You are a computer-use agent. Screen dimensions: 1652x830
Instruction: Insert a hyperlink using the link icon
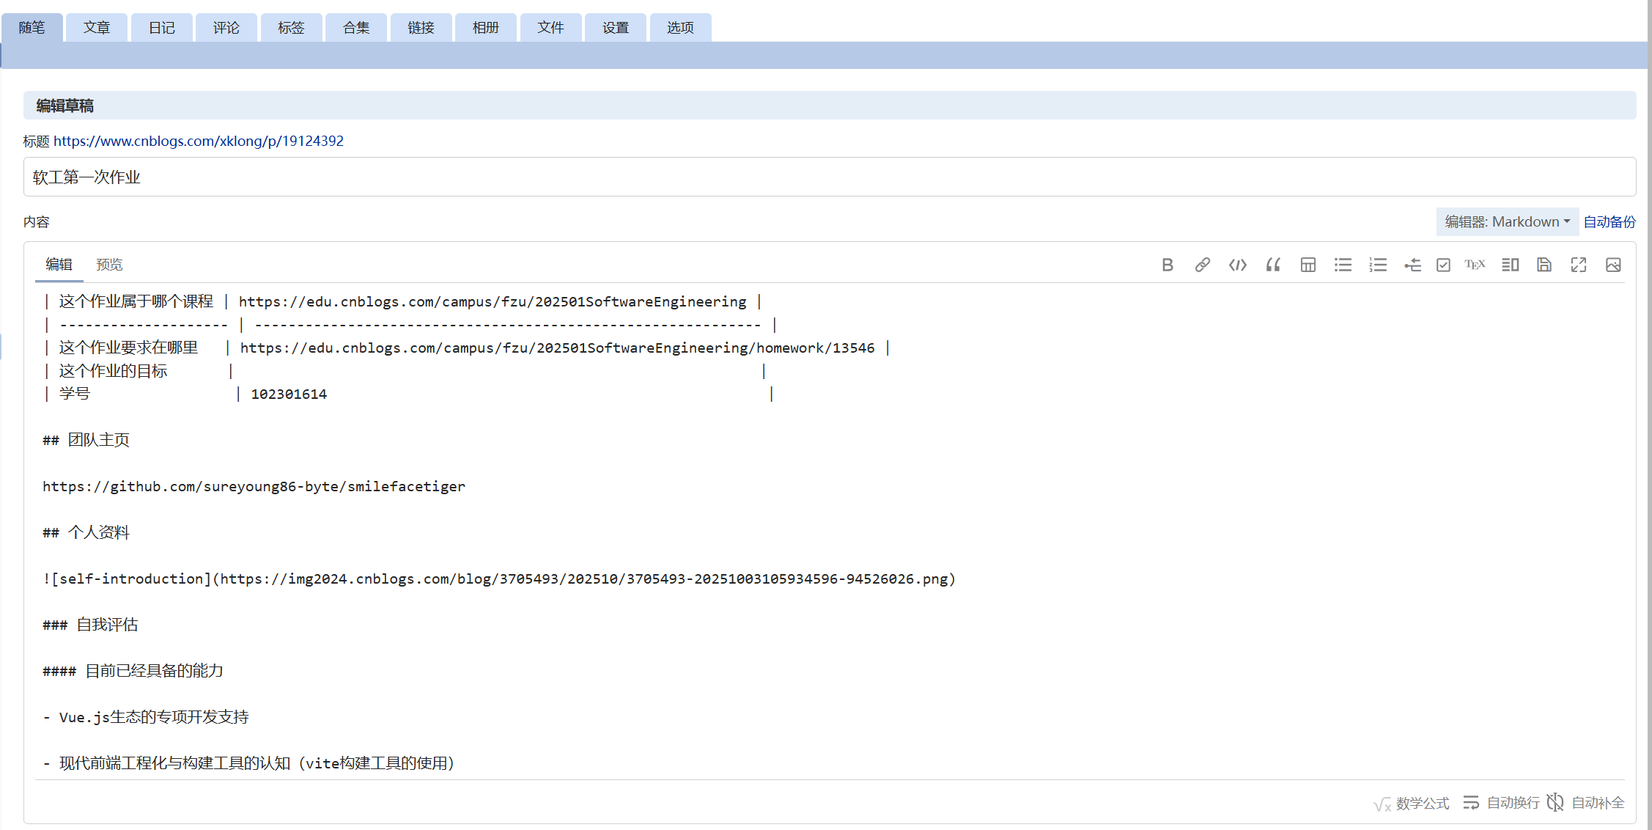(1202, 265)
